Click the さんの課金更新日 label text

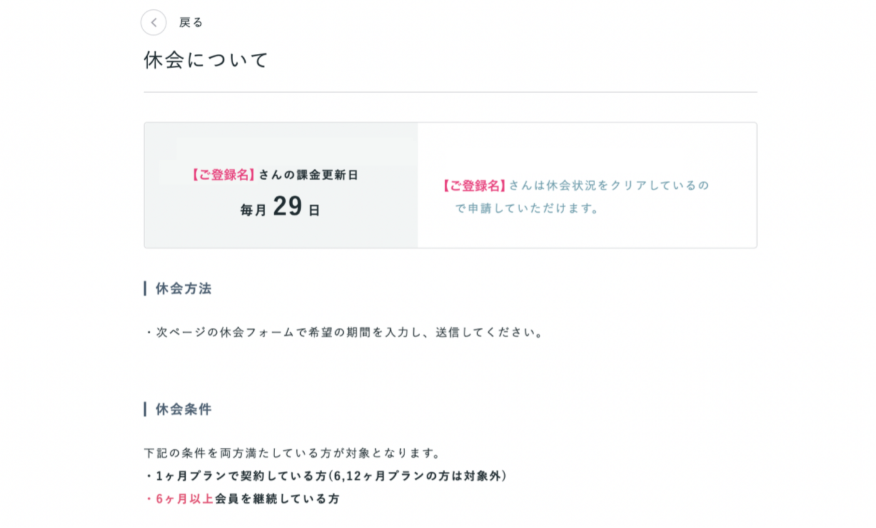pos(308,175)
